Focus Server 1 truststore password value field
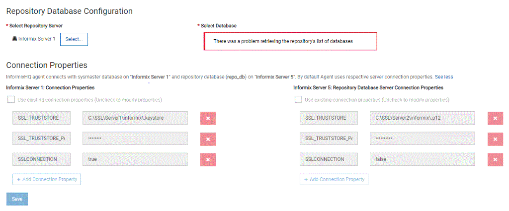Image resolution: width=509 pixels, height=211 pixels. pos(135,139)
